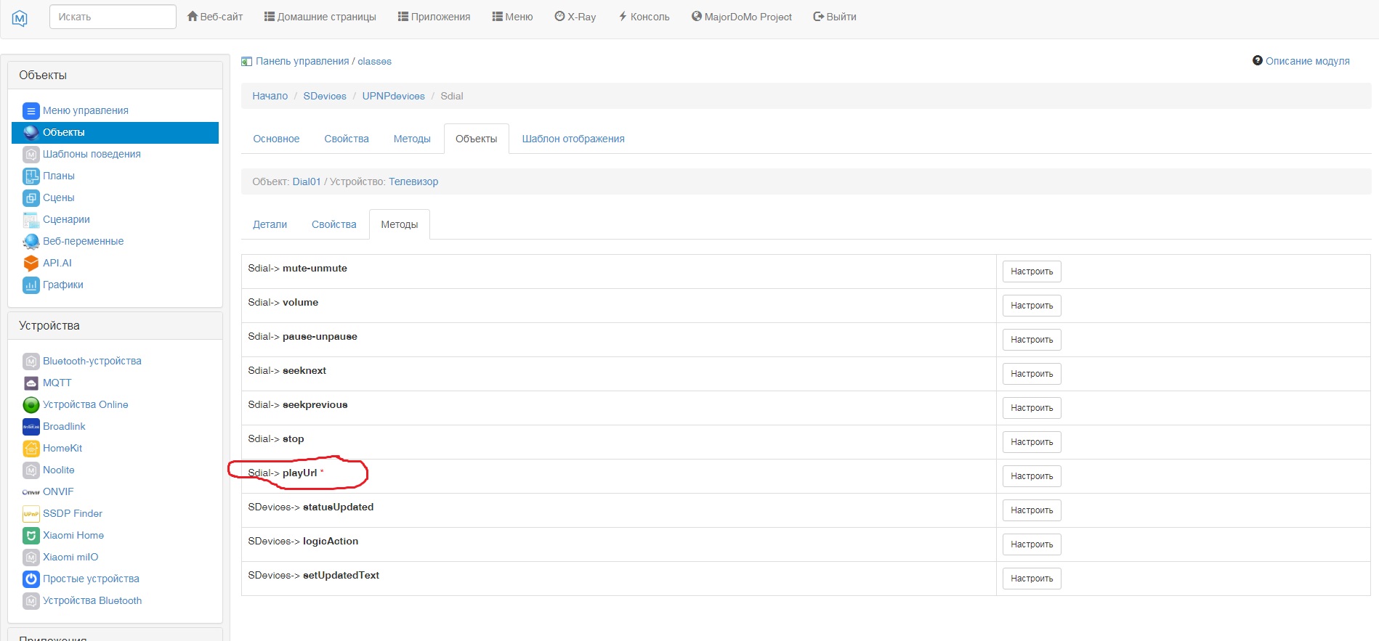Click the MQTT module icon
Viewport: 1379px width, 641px height.
(x=31, y=383)
